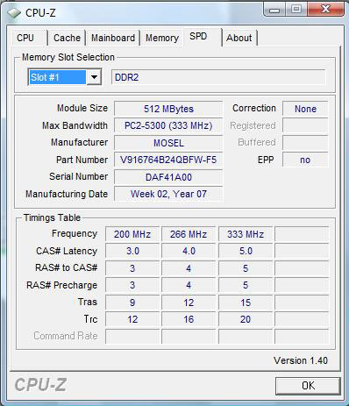Click the 266 MHz frequency cell
This screenshot has width=349, height=406.
(189, 234)
